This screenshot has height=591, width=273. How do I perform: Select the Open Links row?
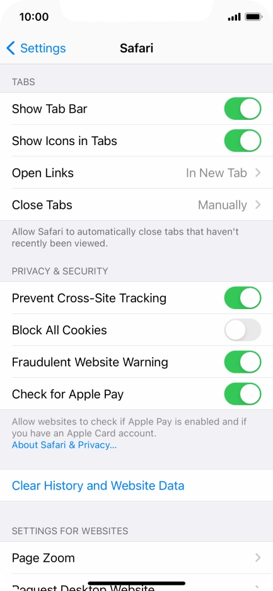coord(136,173)
